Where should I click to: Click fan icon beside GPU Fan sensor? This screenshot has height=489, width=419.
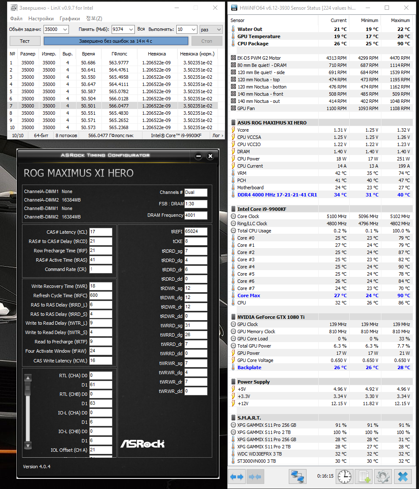point(233,108)
